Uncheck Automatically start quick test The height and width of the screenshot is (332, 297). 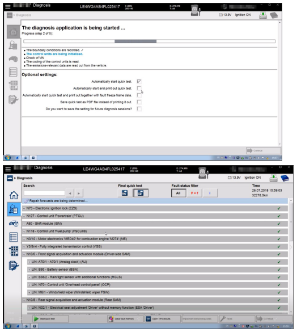[139, 81]
